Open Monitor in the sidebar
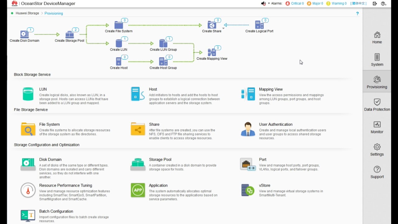 click(x=377, y=127)
